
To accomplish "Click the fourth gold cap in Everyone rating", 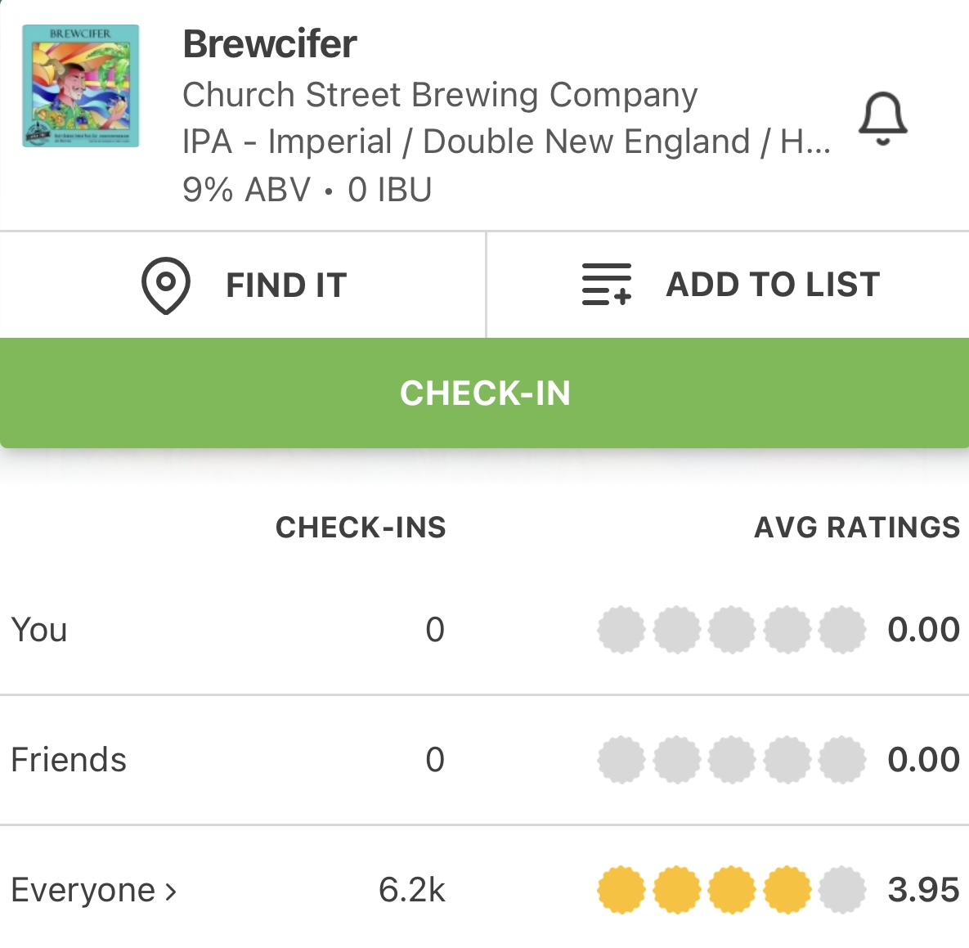I will 787,890.
